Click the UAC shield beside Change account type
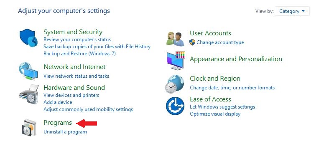 click(x=192, y=42)
